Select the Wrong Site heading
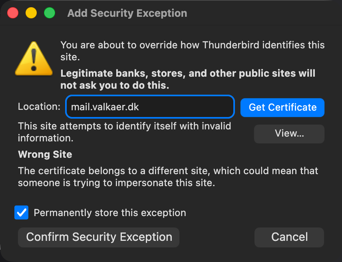342x262 pixels. click(45, 154)
